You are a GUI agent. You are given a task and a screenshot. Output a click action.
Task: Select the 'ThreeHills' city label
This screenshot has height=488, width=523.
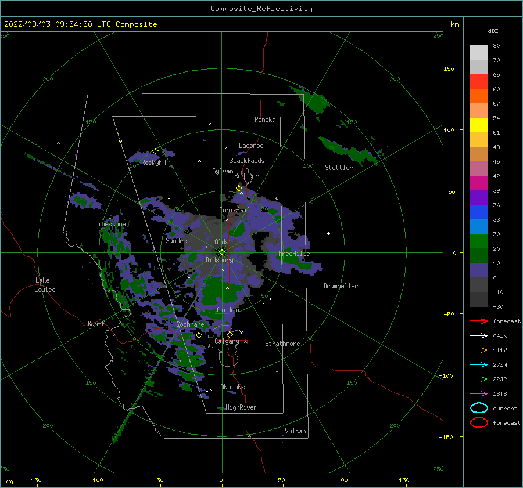tap(292, 254)
